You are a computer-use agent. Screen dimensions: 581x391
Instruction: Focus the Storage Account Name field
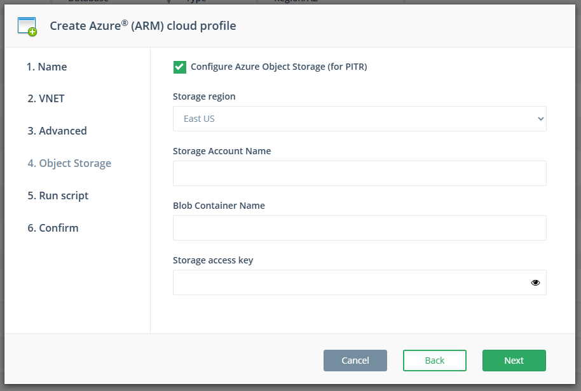point(359,173)
